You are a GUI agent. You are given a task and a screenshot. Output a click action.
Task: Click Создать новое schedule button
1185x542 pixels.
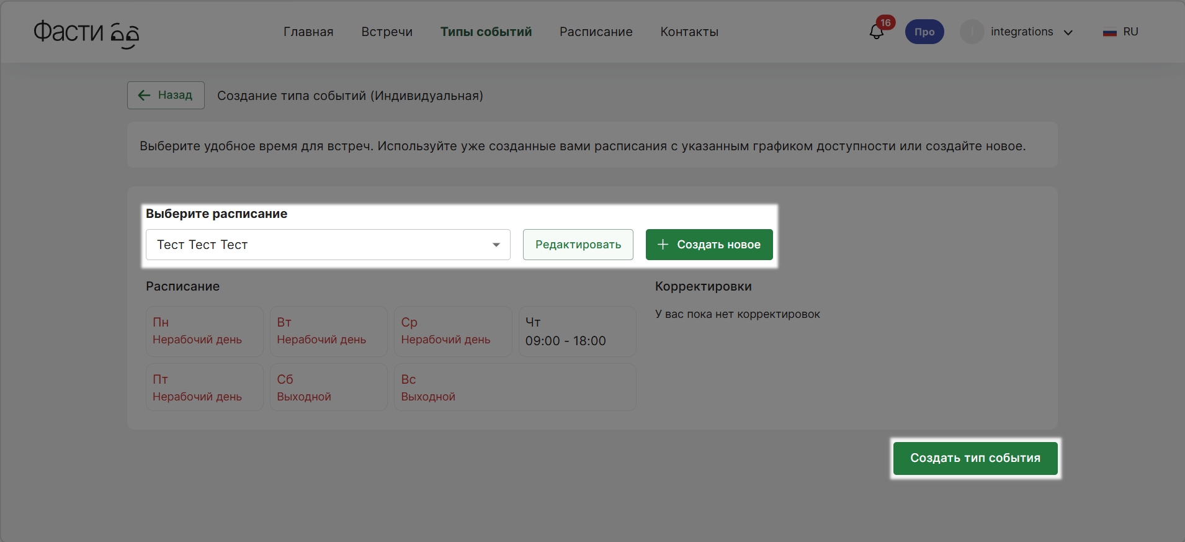tap(709, 245)
